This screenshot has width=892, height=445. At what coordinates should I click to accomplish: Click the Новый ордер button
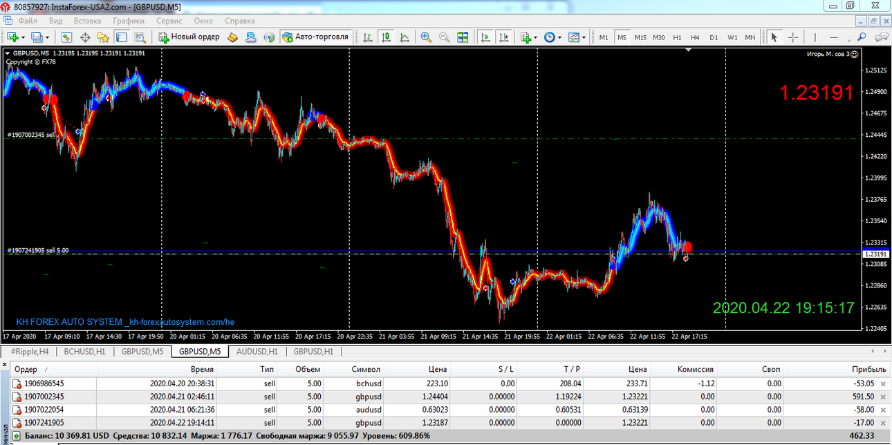click(189, 37)
